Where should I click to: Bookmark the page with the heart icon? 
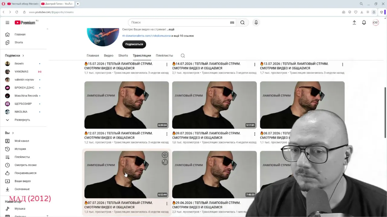(x=356, y=12)
